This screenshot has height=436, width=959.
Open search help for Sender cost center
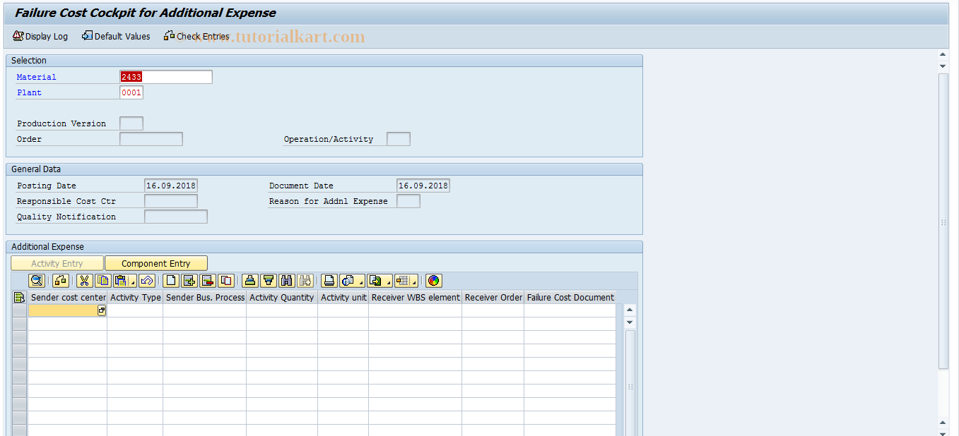point(101,310)
